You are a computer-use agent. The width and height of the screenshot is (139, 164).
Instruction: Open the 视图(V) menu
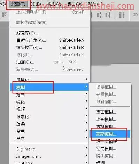pyautogui.click(x=54, y=4)
